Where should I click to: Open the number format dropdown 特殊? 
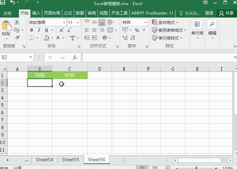pos(145,23)
